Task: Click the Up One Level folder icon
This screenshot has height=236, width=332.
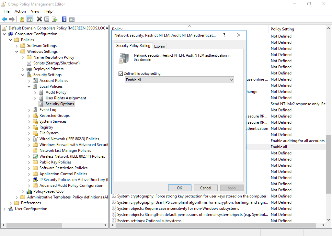Action: point(22,19)
